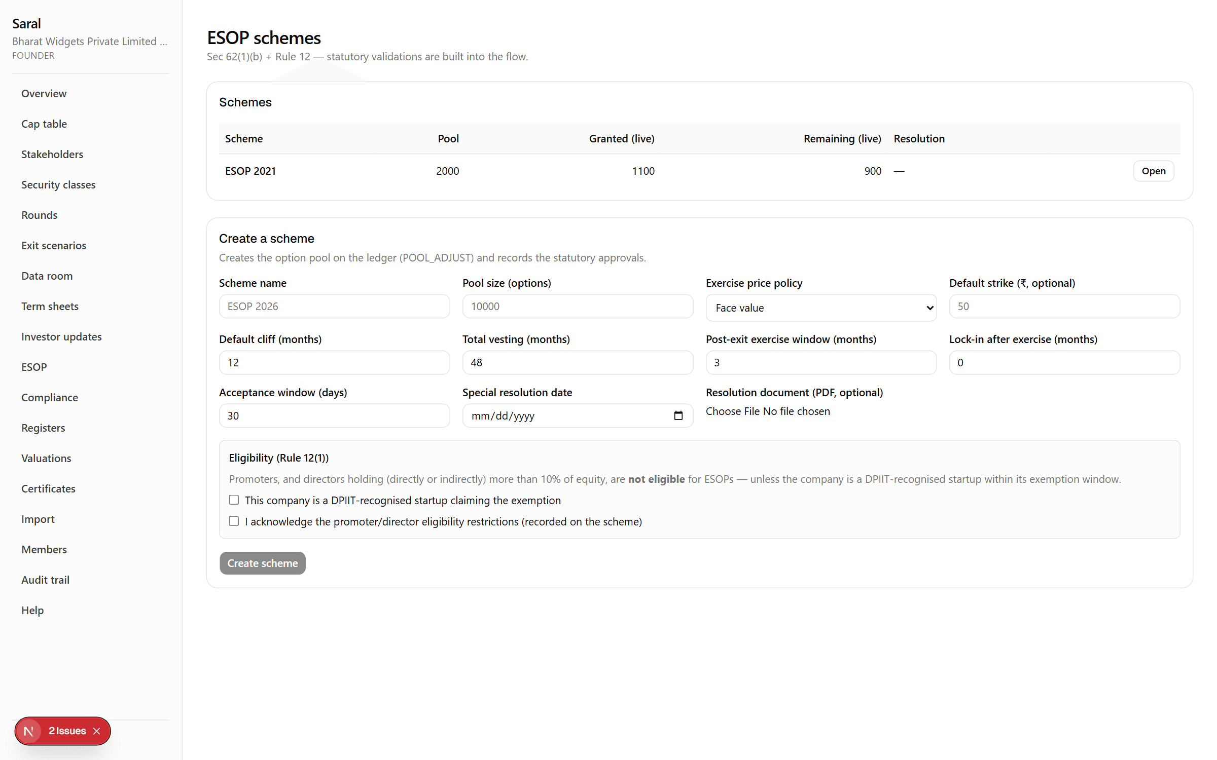Screen dimensions: 1217x760
Task: Click the Special resolution date field
Action: click(578, 415)
